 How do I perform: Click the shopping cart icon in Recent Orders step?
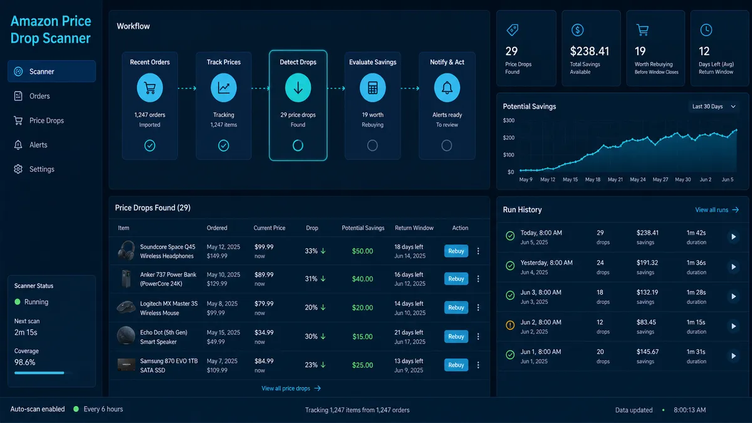click(150, 88)
